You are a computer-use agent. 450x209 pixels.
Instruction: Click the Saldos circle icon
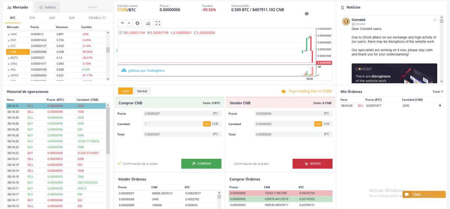click(41, 7)
